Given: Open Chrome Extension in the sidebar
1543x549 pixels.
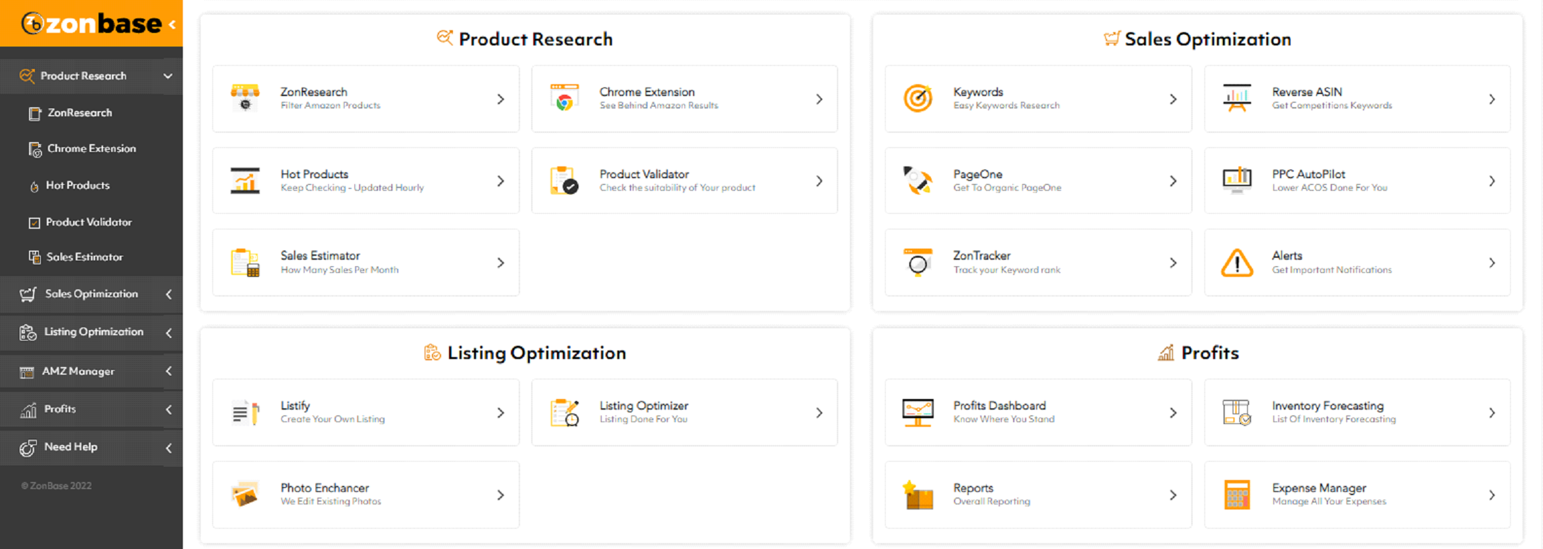Looking at the screenshot, I should pyautogui.click(x=91, y=149).
